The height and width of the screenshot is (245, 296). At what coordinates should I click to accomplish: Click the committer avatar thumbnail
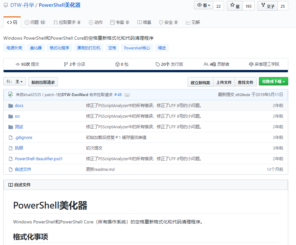pos(11,94)
